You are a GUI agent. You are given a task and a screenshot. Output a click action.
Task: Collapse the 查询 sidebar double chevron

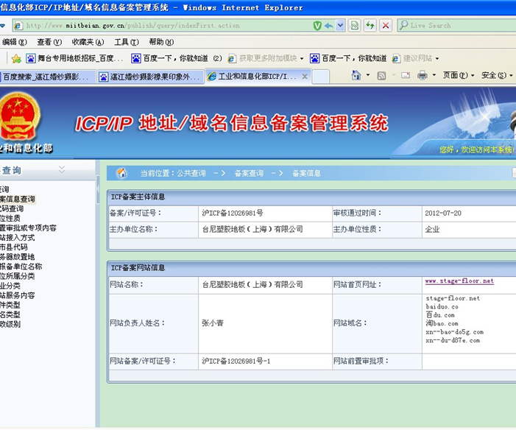[62, 169]
